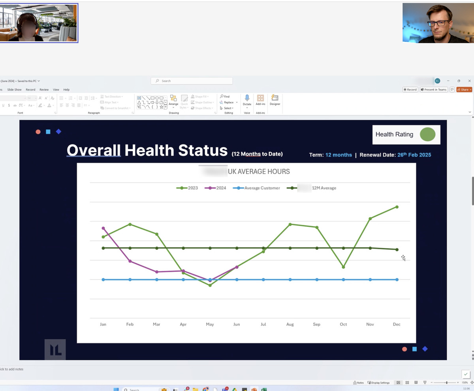This screenshot has width=474, height=391.
Task: Open the Add-ins gallery
Action: coord(260,100)
